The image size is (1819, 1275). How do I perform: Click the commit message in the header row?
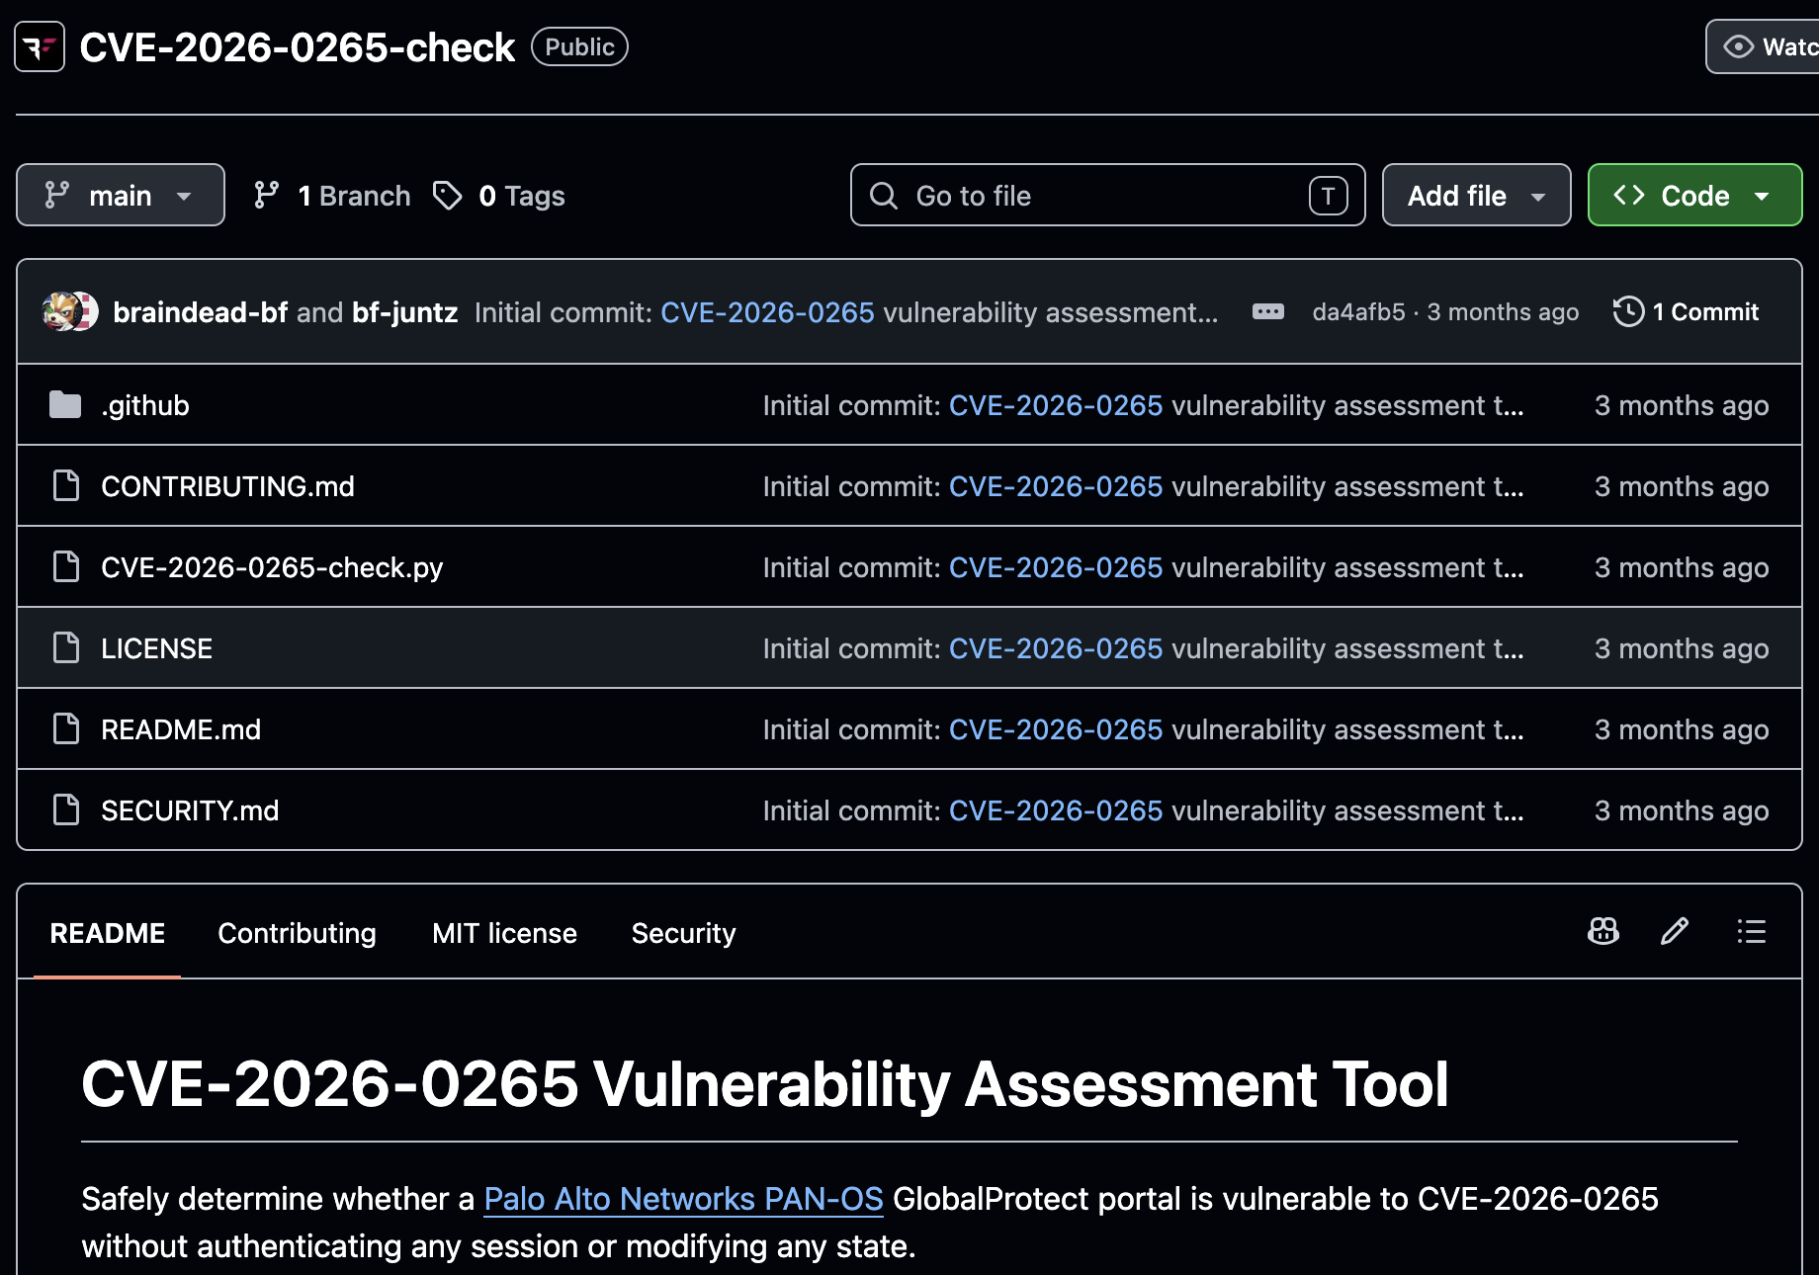coord(846,312)
